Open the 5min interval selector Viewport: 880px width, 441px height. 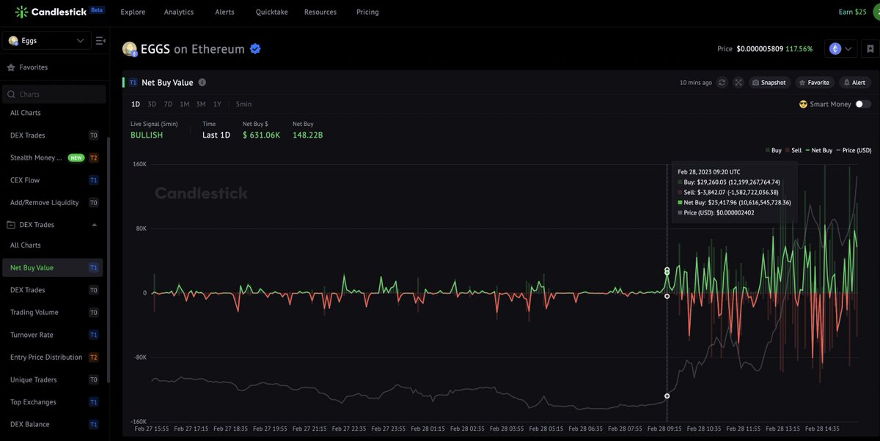pos(243,104)
